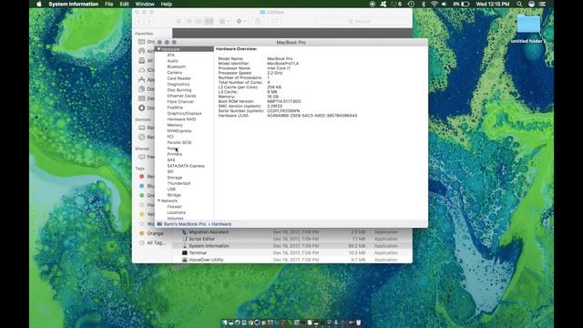583x328 pixels.
Task: Open FireWire hardware entry
Action: tap(175, 108)
